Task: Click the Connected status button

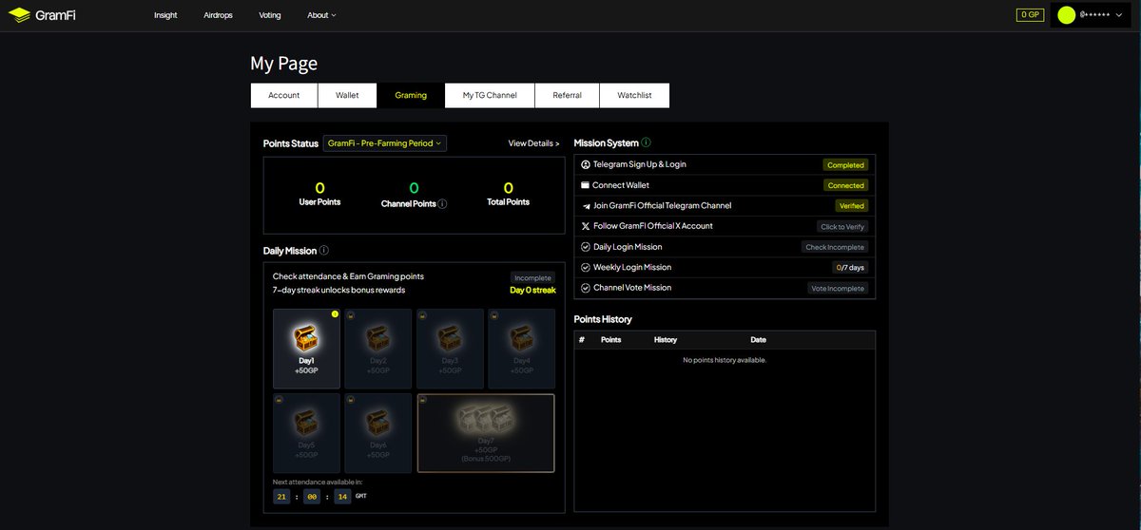Action: pos(845,185)
